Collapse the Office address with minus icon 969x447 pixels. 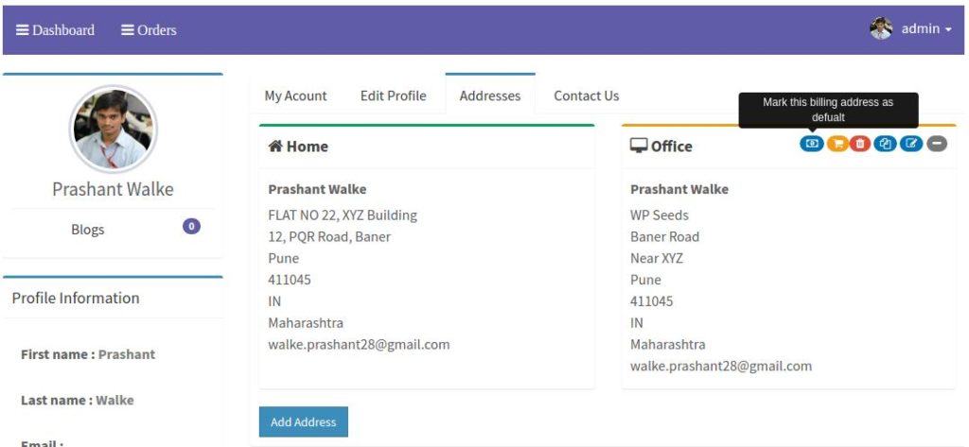pos(937,144)
